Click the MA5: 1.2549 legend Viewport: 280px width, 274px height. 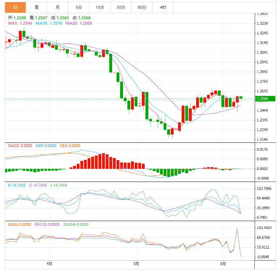point(20,23)
